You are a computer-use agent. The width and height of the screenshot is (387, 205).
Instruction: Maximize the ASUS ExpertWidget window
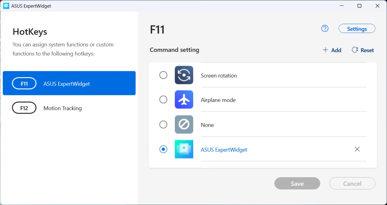point(359,6)
